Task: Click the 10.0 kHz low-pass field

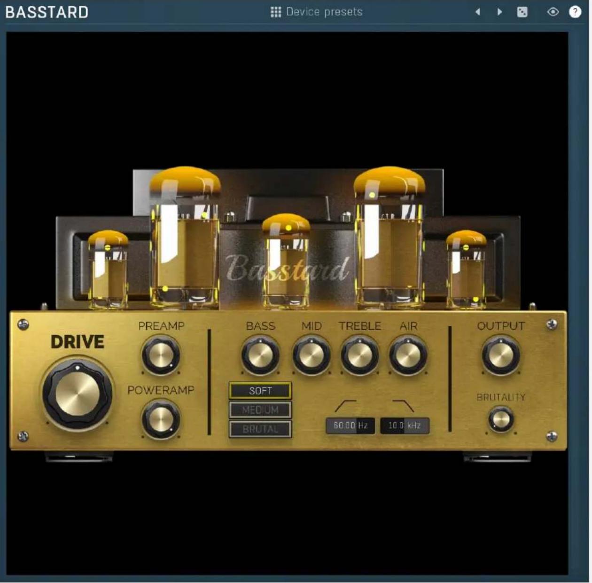Action: pos(405,425)
